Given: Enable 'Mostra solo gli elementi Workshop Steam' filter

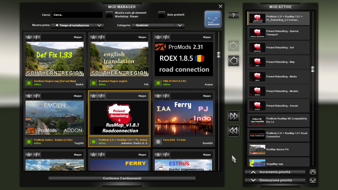Looking at the screenshot, I should coord(109,15).
